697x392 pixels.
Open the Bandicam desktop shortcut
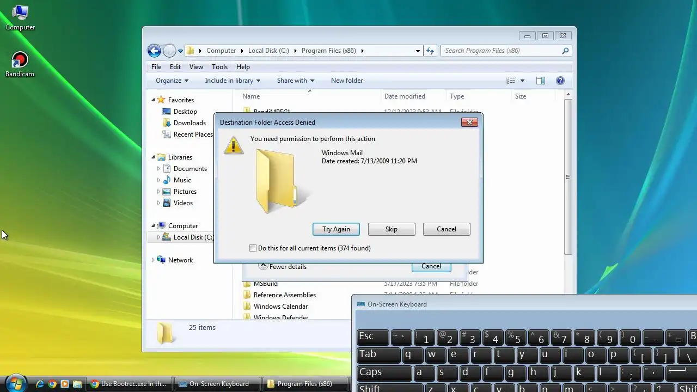point(20,65)
